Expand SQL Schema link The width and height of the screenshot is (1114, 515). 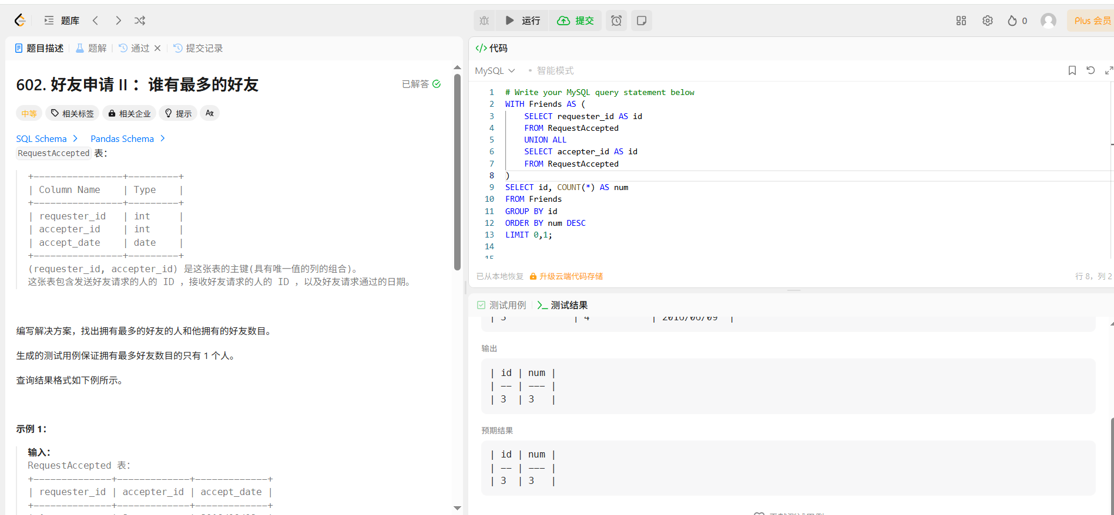coord(47,139)
